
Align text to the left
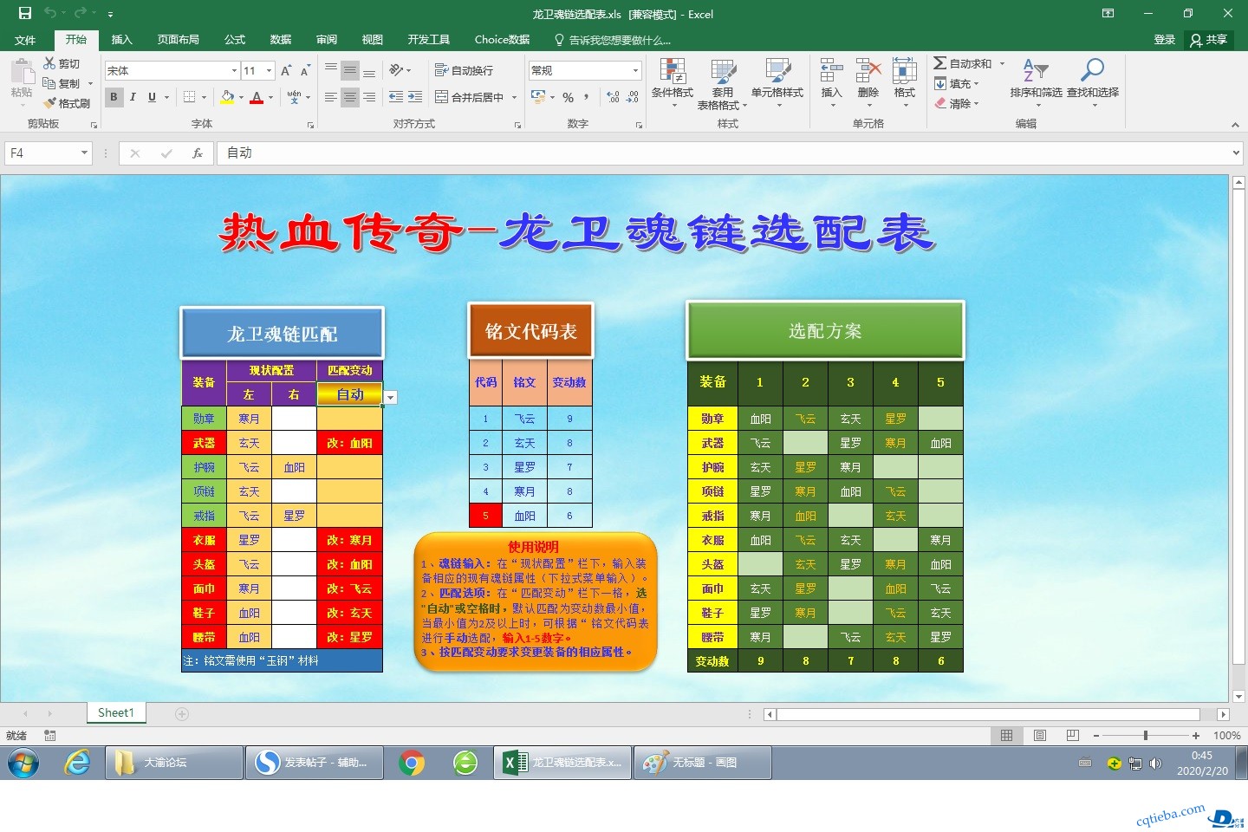[330, 97]
